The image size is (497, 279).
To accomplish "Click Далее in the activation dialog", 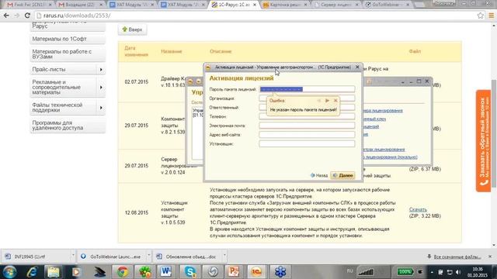I will pyautogui.click(x=342, y=175).
